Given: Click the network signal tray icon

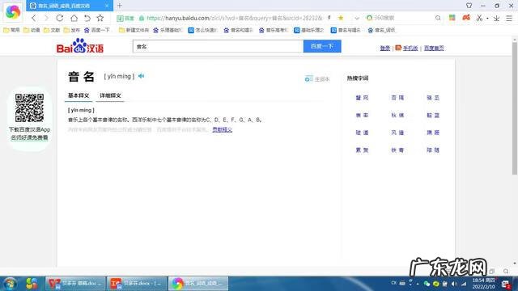Looking at the screenshot, I should click(464, 284).
